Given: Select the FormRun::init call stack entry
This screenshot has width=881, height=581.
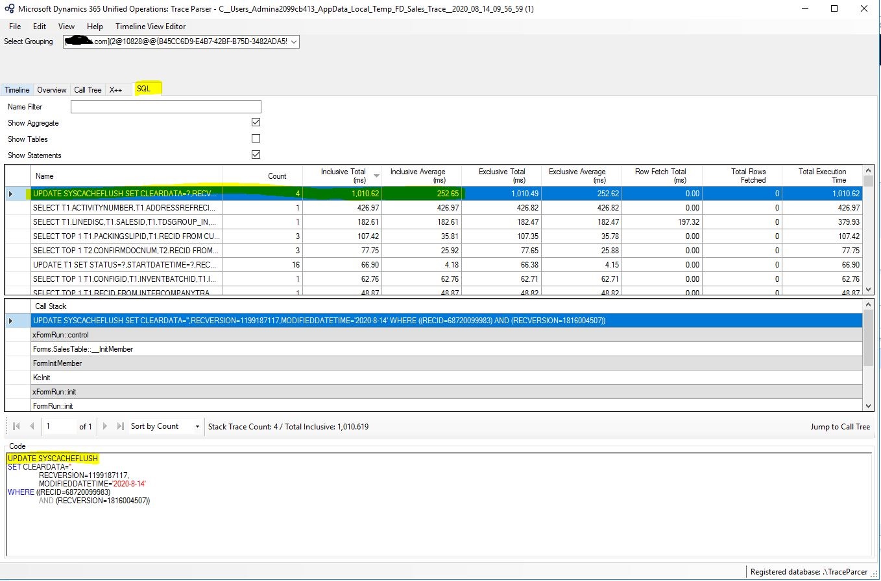Looking at the screenshot, I should pos(446,405).
